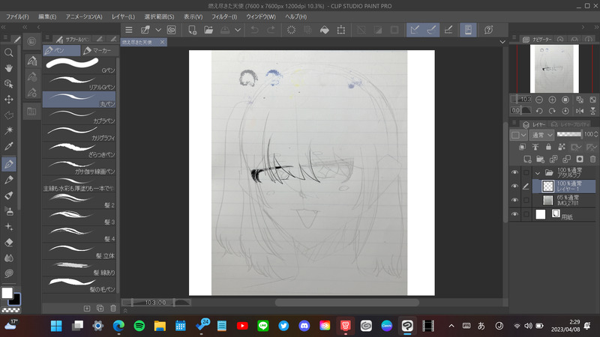
Task: Click the Scale/Rotate transform icon
Action: click(x=341, y=30)
